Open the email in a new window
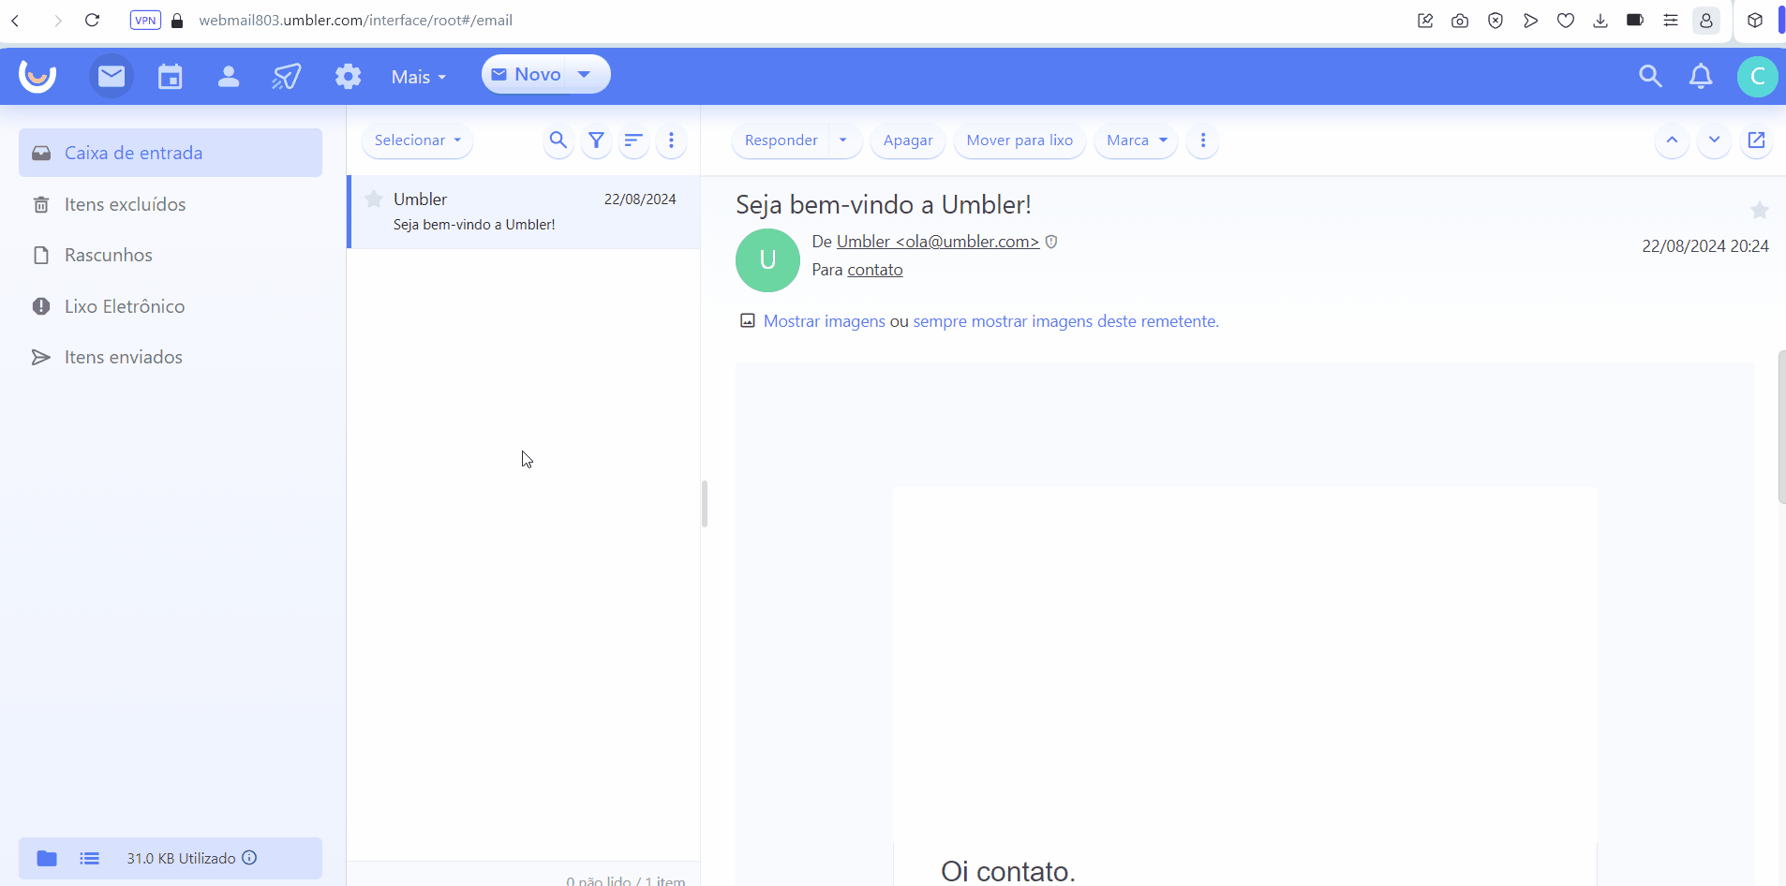 [x=1756, y=140]
